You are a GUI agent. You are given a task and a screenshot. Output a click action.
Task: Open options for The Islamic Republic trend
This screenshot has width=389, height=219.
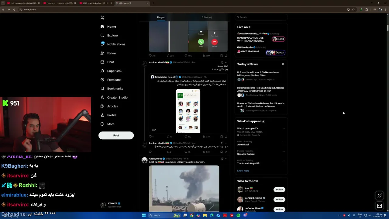(284, 161)
